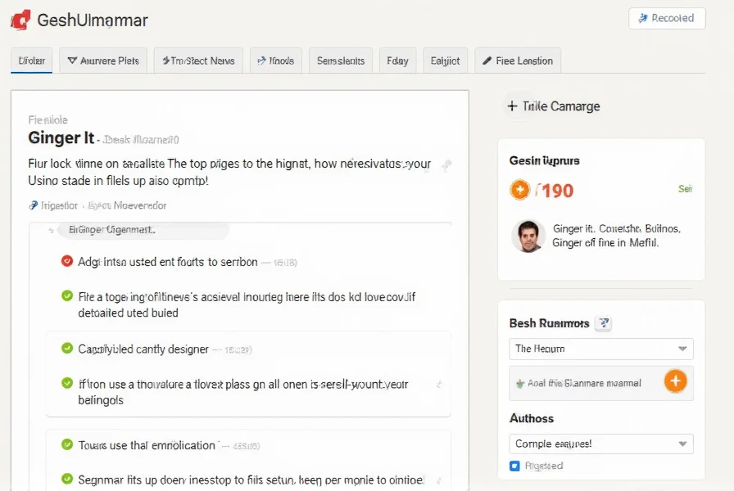Screen dimensions: 734x491
Task: Click the lightning icon on Tm/Stect News tab
Action: (x=168, y=60)
